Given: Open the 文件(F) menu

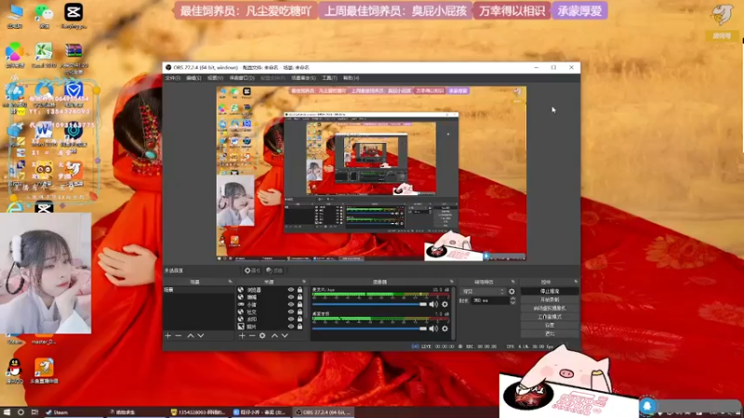Looking at the screenshot, I should coord(173,78).
